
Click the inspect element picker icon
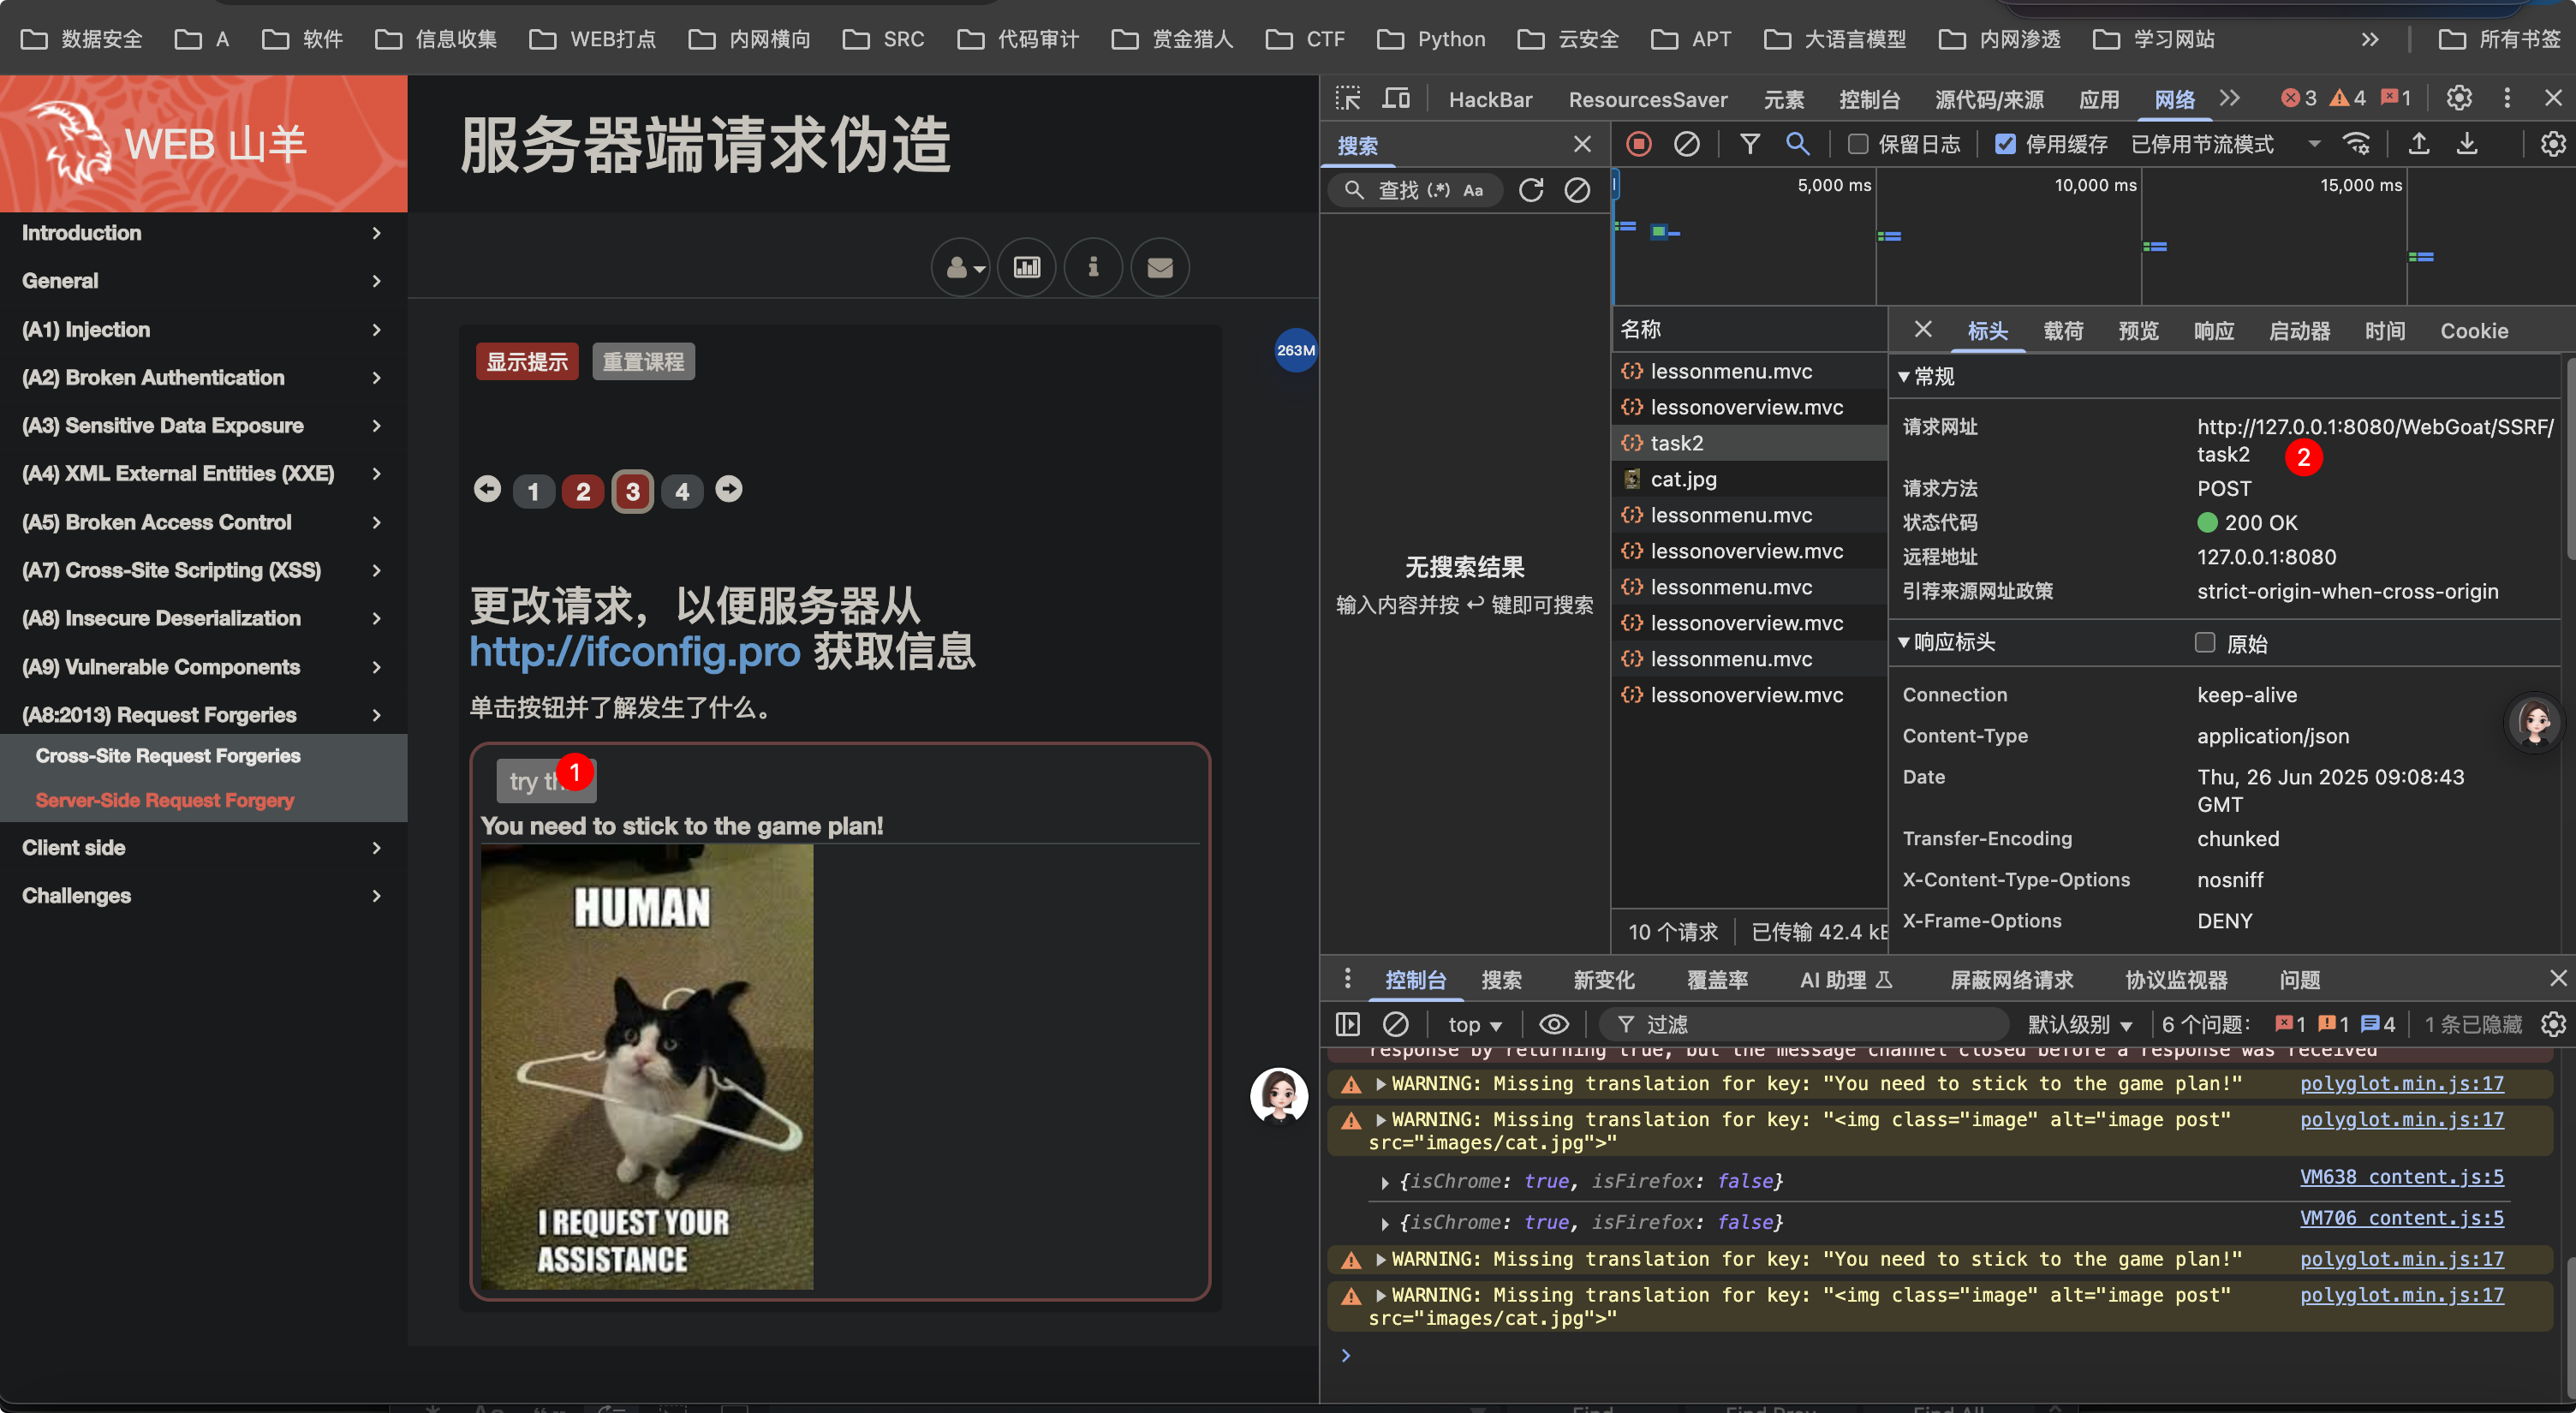[1348, 98]
